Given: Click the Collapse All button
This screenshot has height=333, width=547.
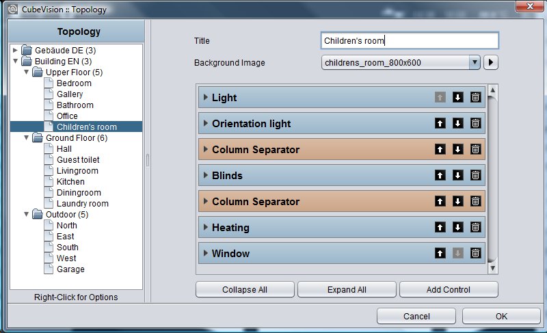Looking at the screenshot, I should pos(245,289).
